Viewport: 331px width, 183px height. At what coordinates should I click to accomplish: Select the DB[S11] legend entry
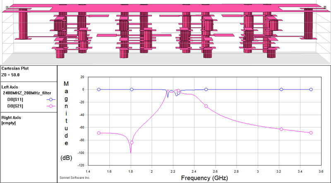pyautogui.click(x=15, y=99)
